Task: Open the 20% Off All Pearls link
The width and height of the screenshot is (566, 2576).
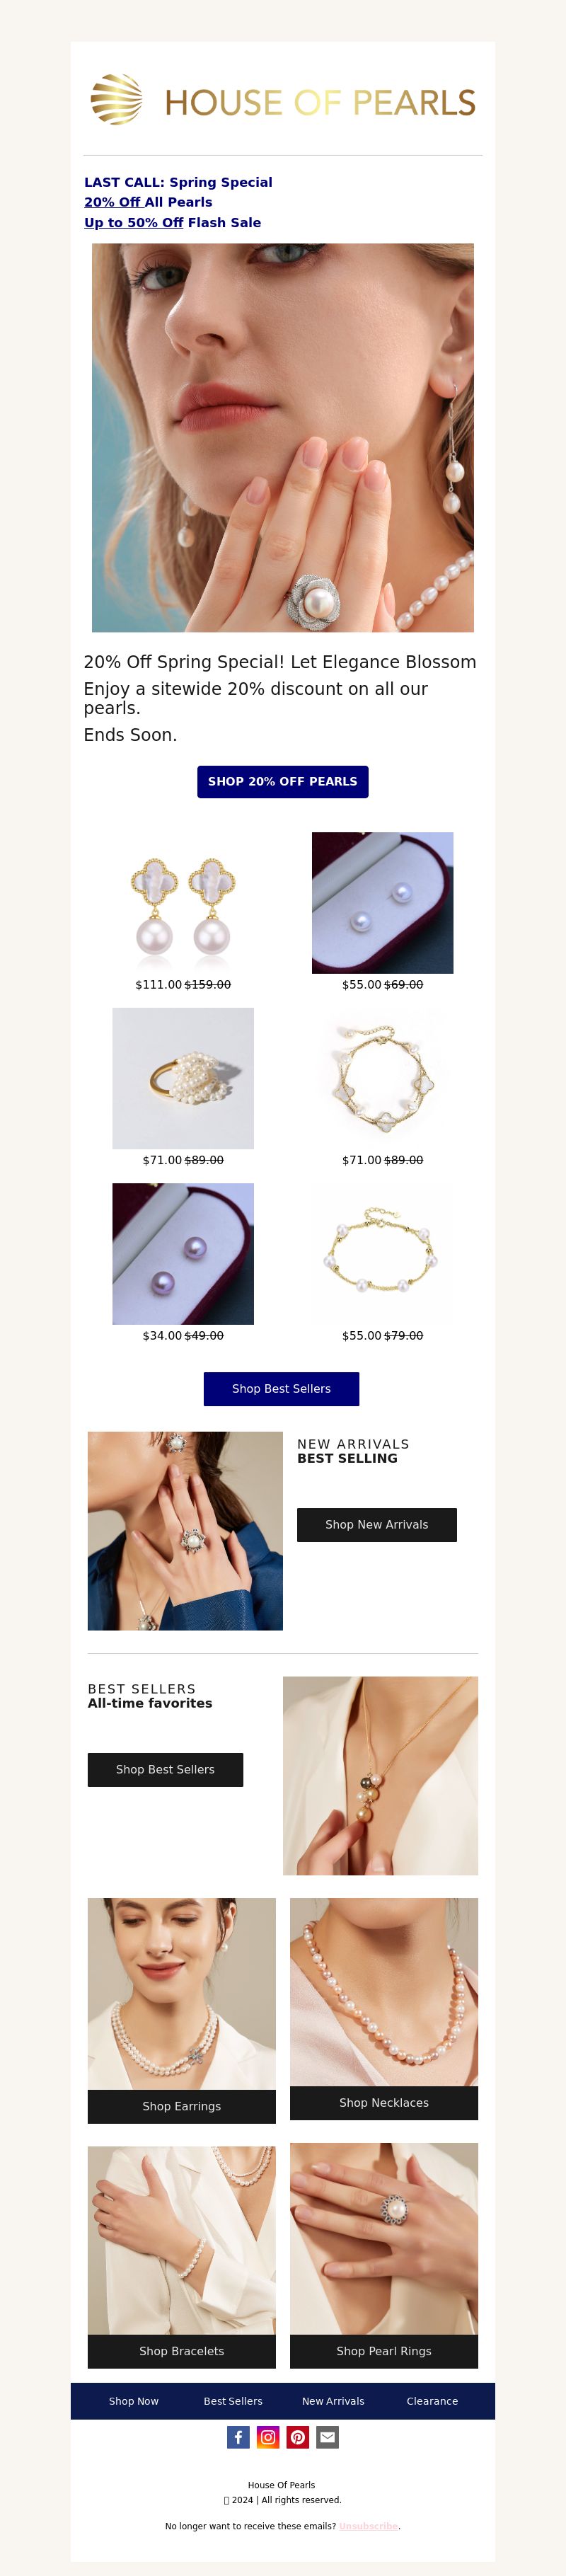Action: [148, 202]
